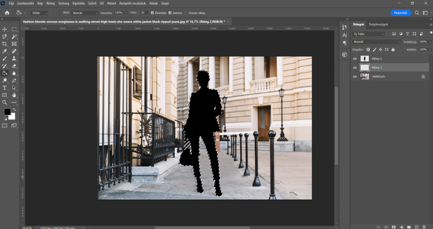This screenshot has width=433, height=229.
Task: Open the Character panel icon
Action: point(344,35)
